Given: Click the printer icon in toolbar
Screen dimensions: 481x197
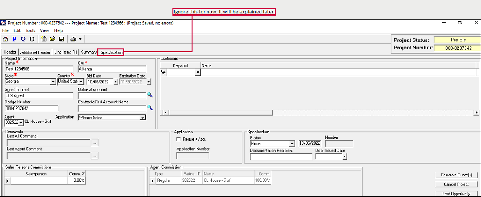Looking at the screenshot, I should [x=73, y=39].
